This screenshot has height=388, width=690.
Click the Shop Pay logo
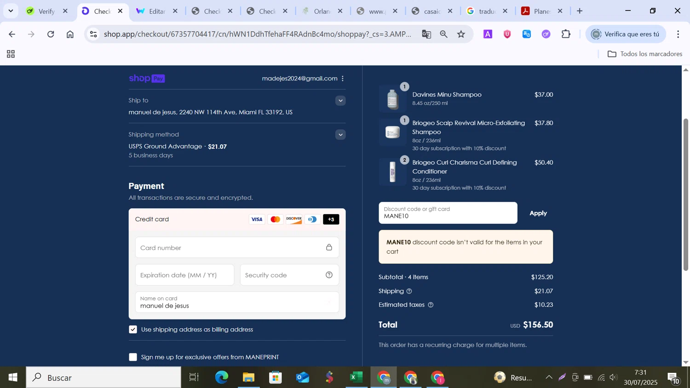click(x=147, y=79)
